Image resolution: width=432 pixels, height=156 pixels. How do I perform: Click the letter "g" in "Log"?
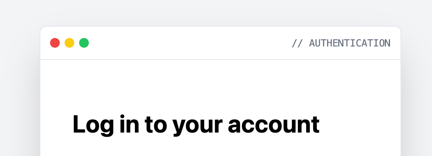click(x=107, y=128)
